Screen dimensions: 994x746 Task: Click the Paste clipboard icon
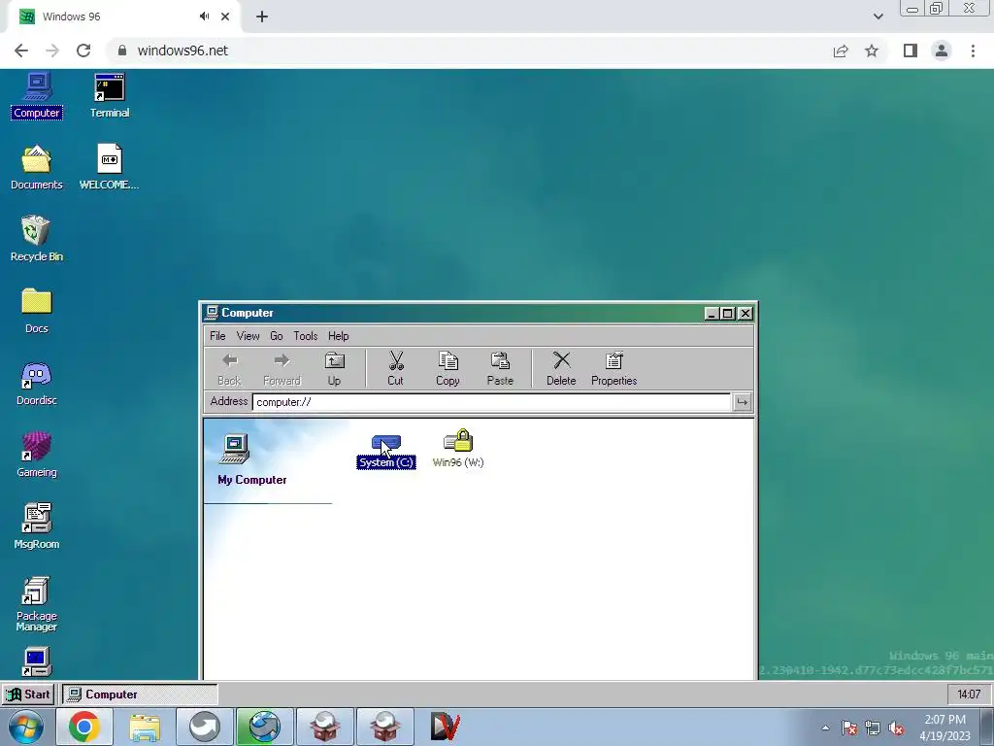coord(500,369)
